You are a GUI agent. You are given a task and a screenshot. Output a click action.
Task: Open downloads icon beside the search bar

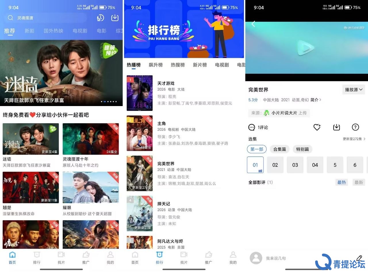click(115, 18)
